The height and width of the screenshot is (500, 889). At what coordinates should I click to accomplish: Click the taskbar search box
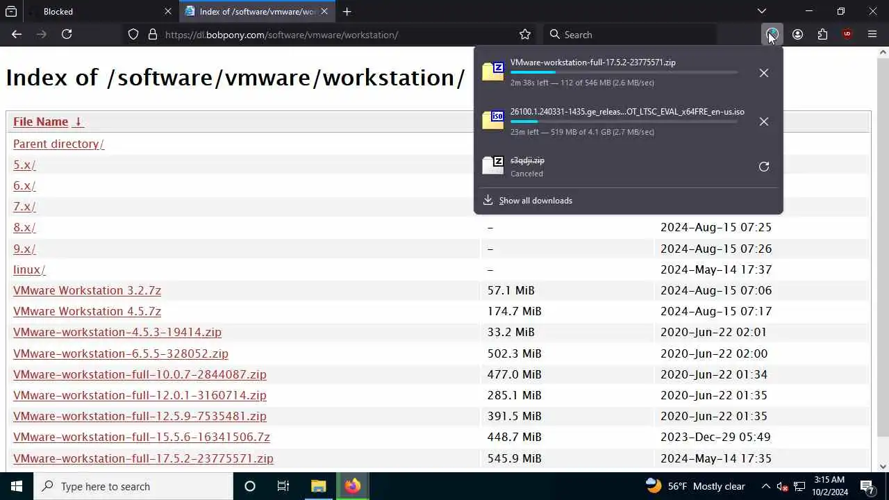click(x=133, y=486)
